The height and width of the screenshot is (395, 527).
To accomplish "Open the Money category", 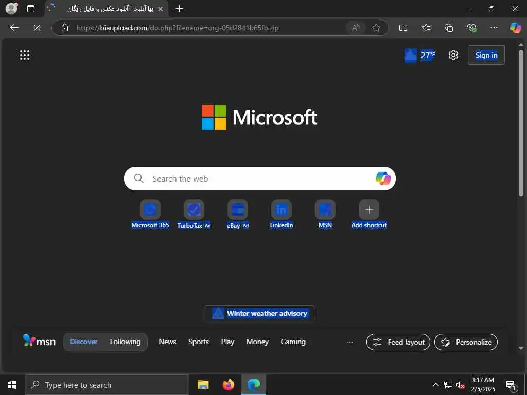I will click(x=257, y=342).
